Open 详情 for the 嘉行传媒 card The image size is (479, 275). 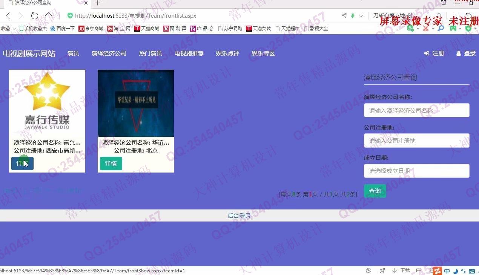pyautogui.click(x=22, y=163)
